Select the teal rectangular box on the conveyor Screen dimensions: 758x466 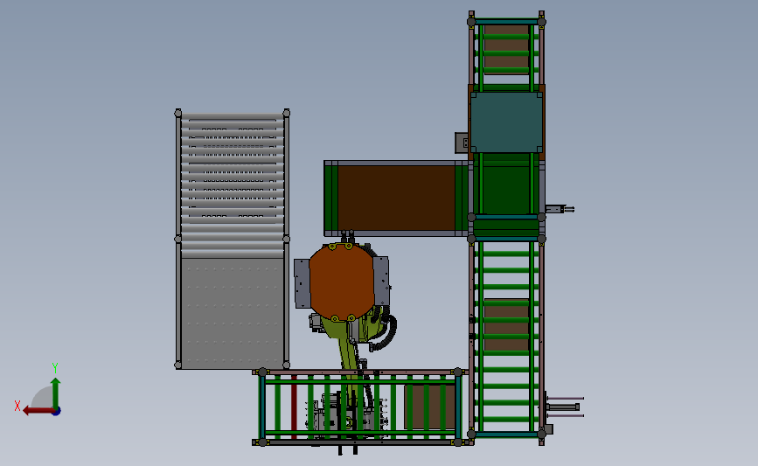506,122
